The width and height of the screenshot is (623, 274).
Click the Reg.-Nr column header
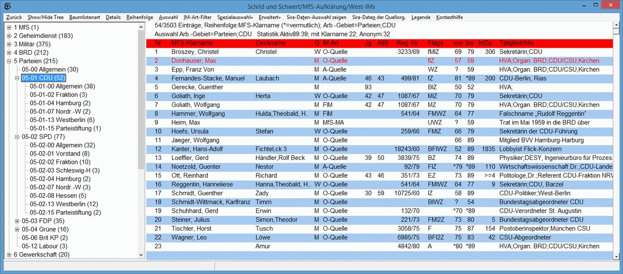point(407,43)
